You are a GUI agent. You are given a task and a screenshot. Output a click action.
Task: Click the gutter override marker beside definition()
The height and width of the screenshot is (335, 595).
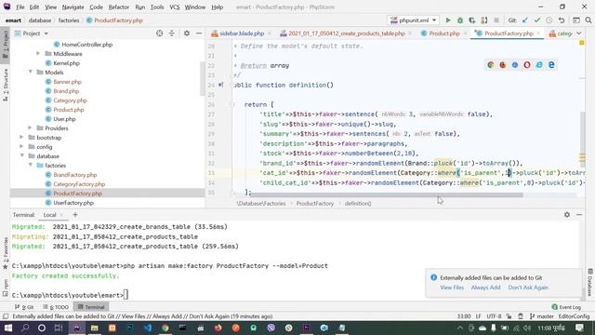point(221,85)
